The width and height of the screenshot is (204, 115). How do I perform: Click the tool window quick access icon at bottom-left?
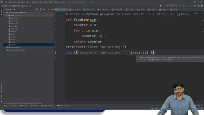click(x=2, y=108)
